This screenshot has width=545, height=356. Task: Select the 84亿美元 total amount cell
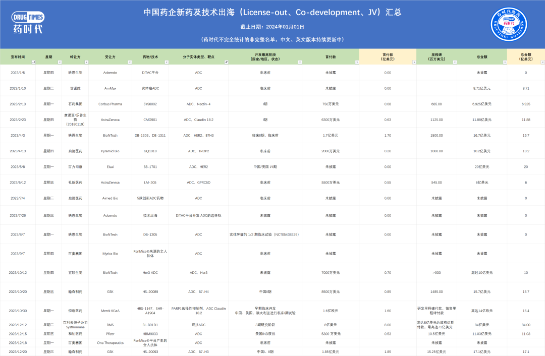482,325
